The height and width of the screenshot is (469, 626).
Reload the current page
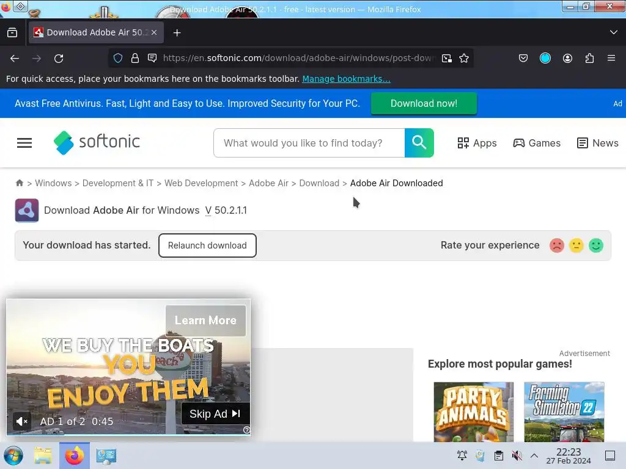pyautogui.click(x=59, y=59)
